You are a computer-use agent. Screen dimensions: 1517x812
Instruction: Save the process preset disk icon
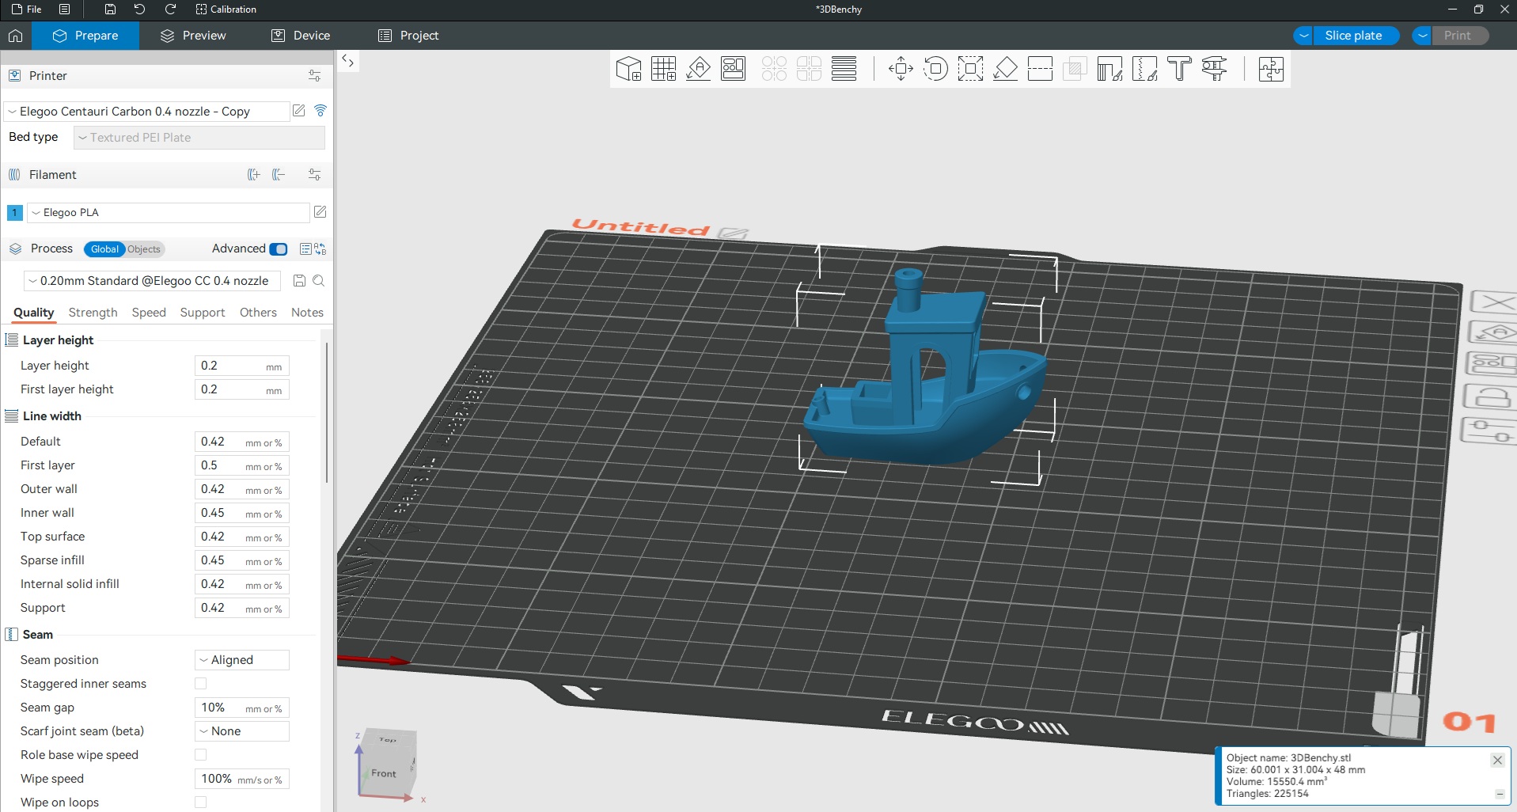tap(299, 281)
